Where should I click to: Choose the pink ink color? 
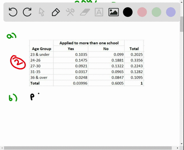(142, 12)
